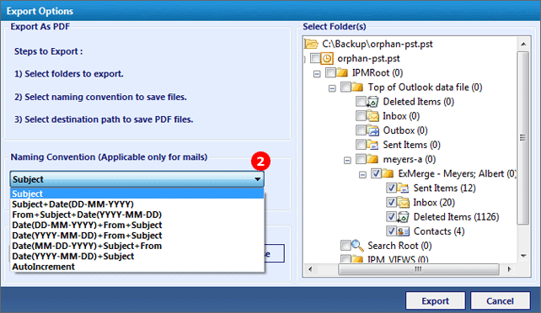Choose the AutoIncrement naming option
Viewport: 541px width, 313px height.
[x=137, y=267]
